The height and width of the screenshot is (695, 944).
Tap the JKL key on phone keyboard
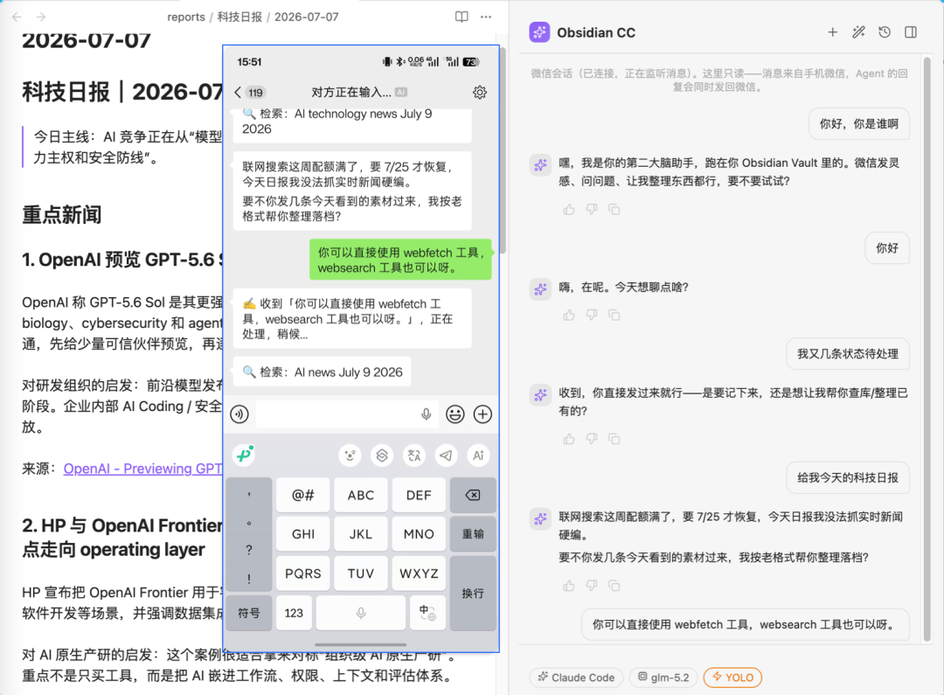coord(361,534)
